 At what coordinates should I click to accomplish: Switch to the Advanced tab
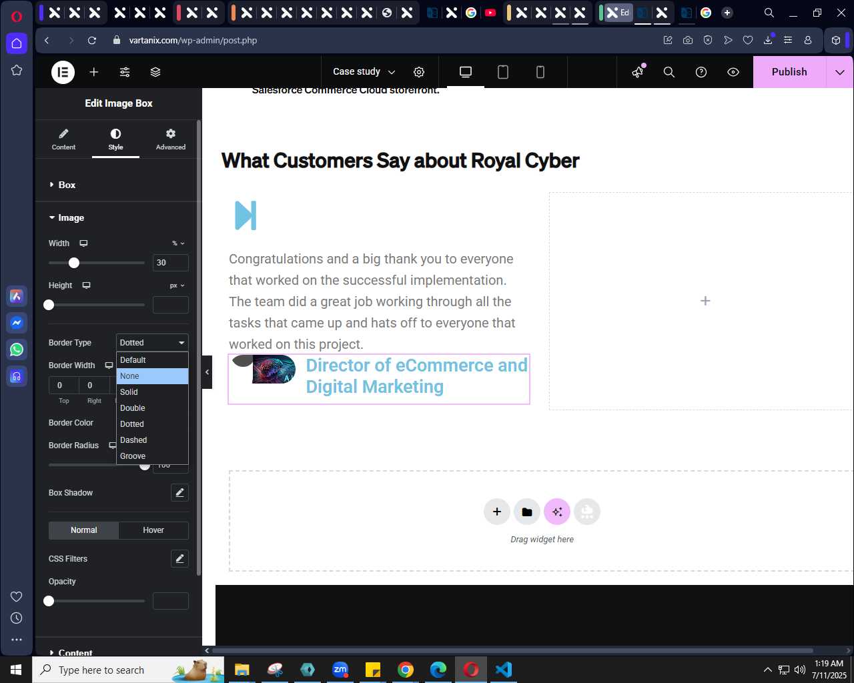[x=171, y=139]
